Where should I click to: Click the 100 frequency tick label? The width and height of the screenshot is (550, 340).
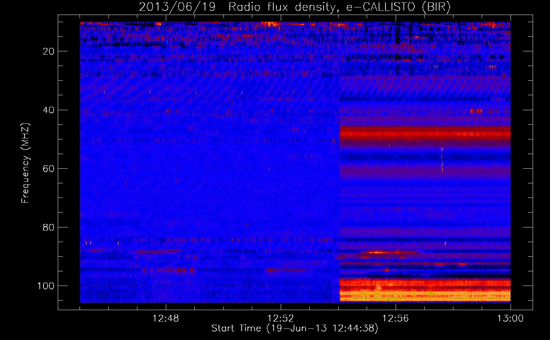[x=46, y=286]
